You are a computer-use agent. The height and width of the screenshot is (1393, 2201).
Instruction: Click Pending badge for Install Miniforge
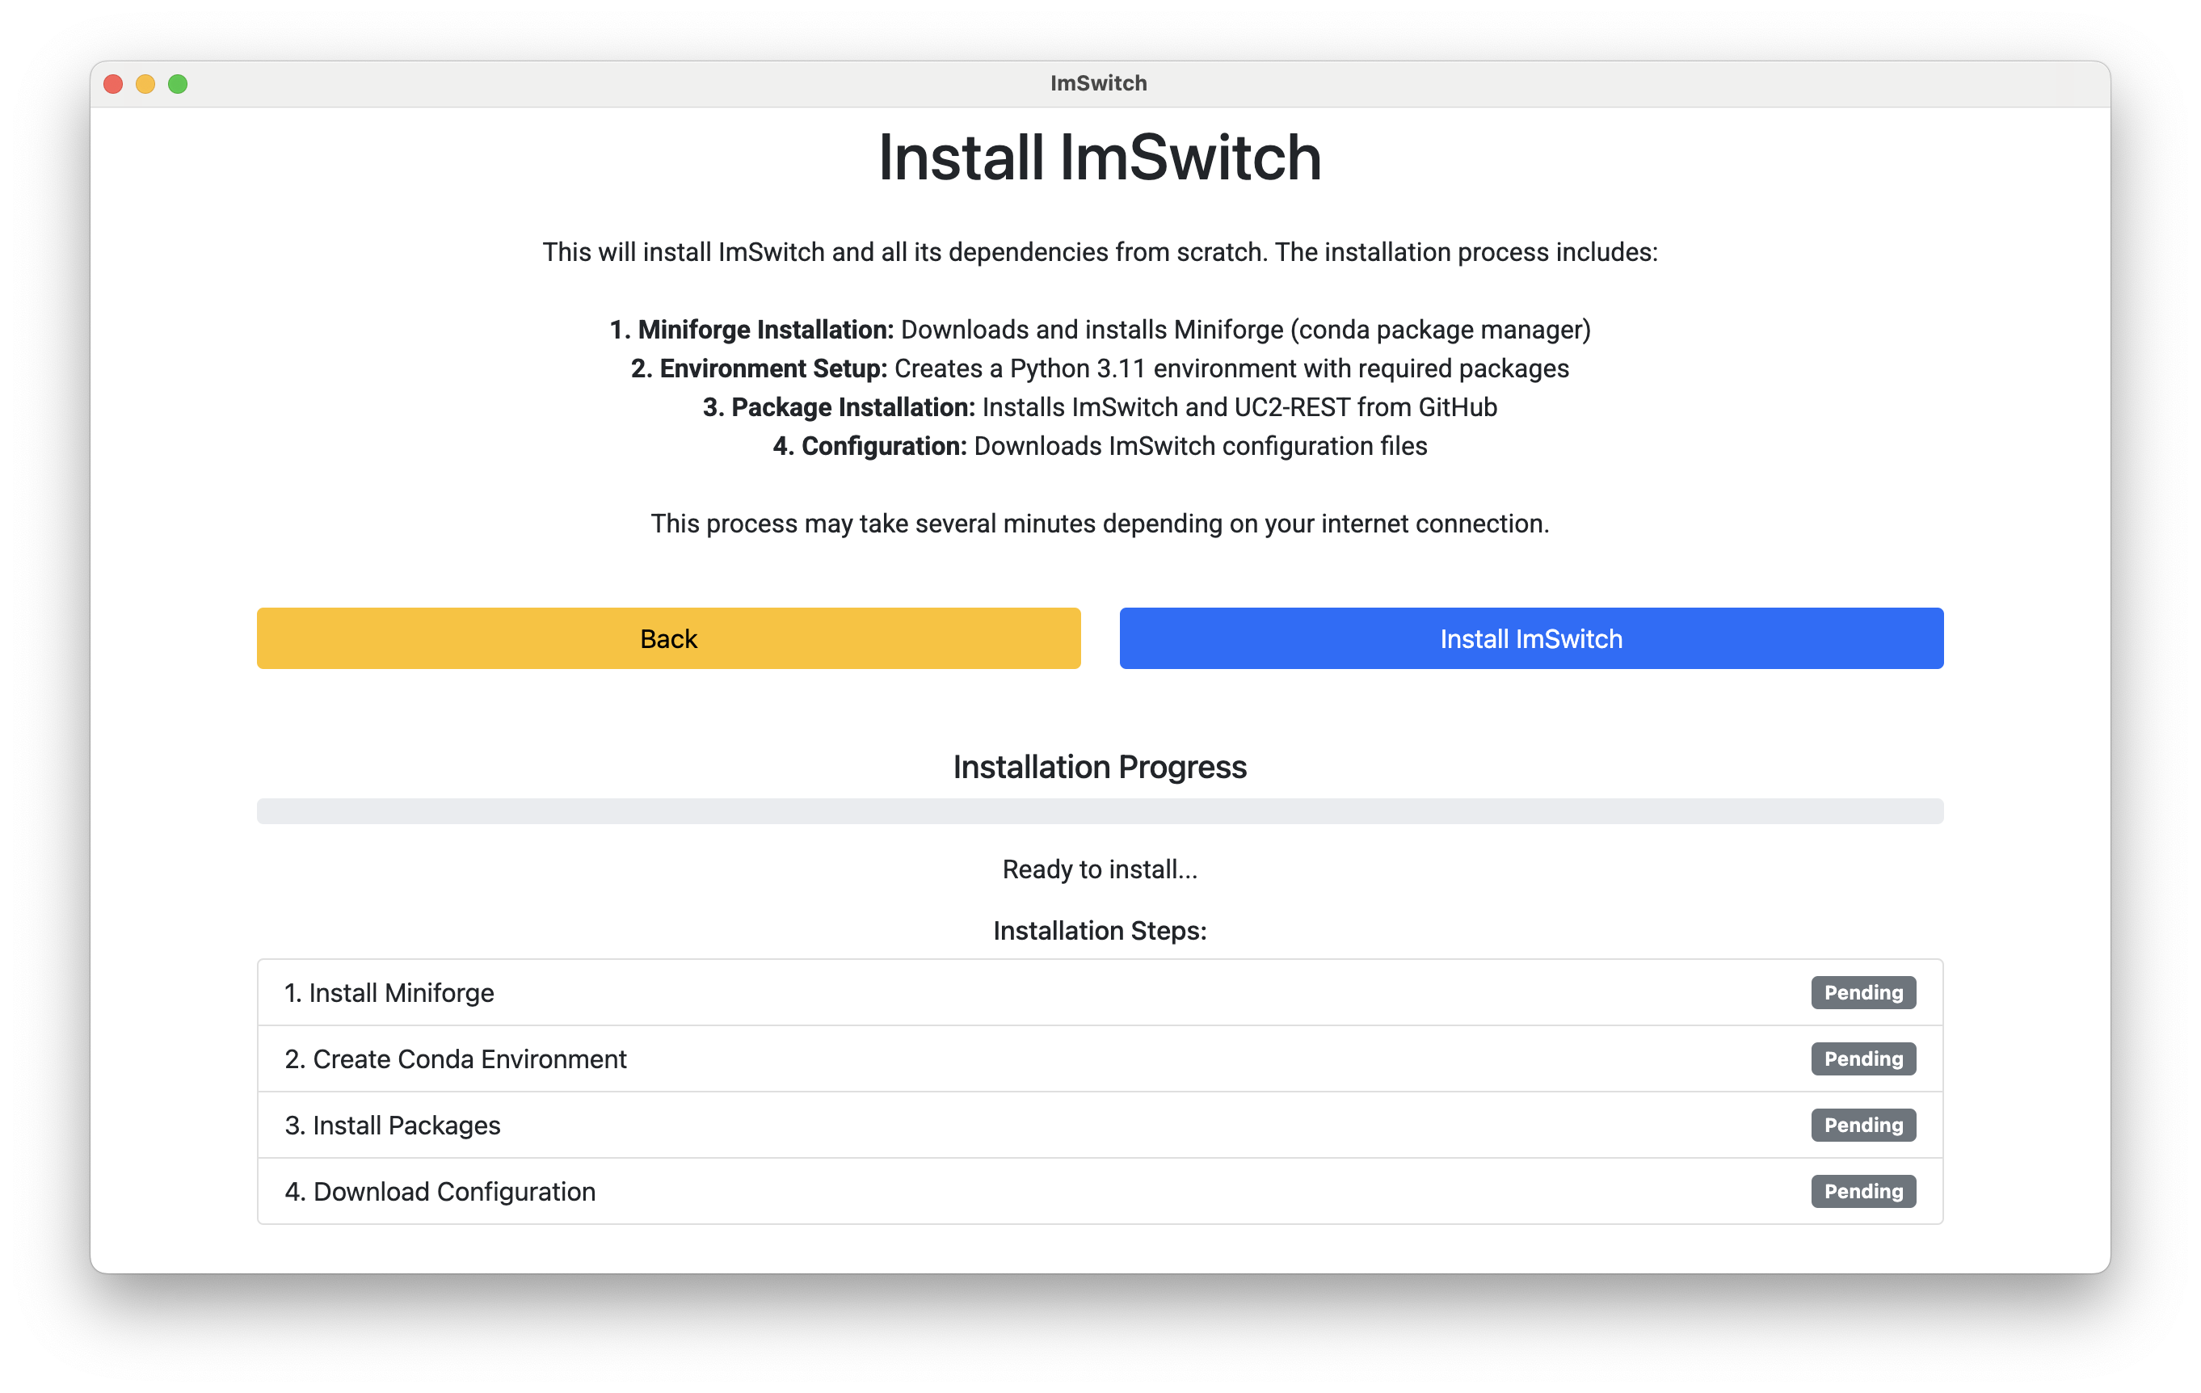point(1862,993)
